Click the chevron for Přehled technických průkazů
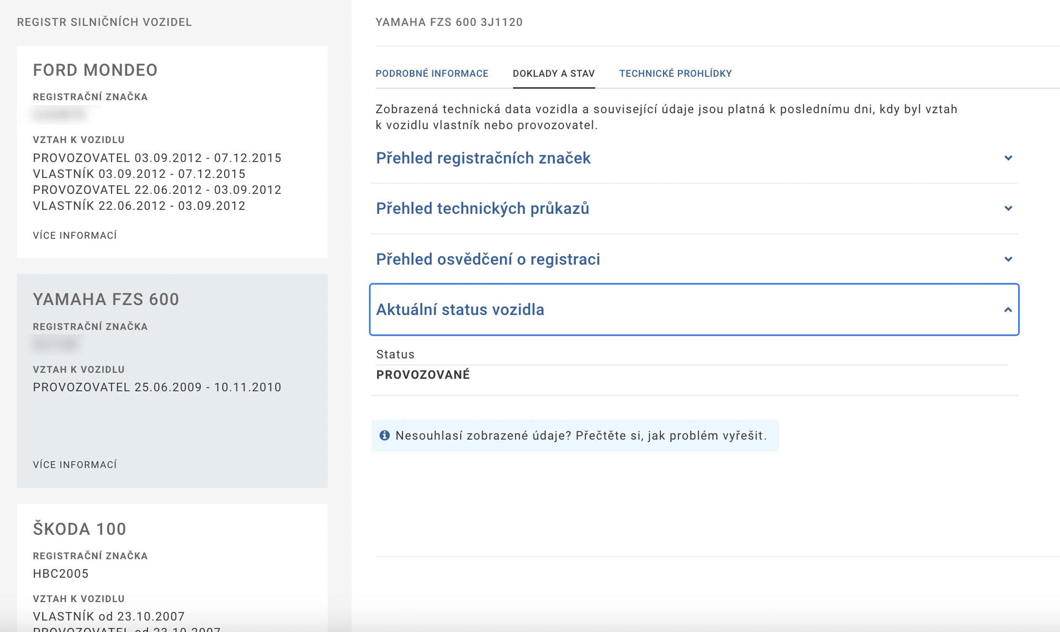Image resolution: width=1060 pixels, height=632 pixels. [1008, 208]
